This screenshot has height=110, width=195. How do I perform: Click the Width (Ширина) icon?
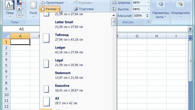(114, 2)
